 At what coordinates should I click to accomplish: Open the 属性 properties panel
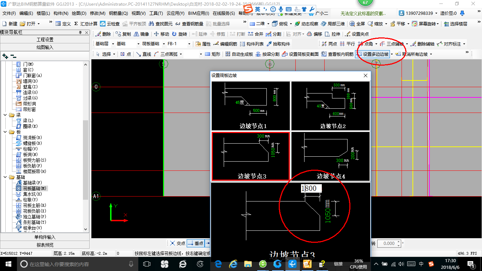coord(203,44)
